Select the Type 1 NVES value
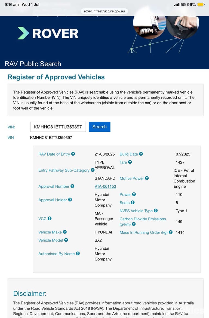The image size is (209, 318). (x=182, y=211)
